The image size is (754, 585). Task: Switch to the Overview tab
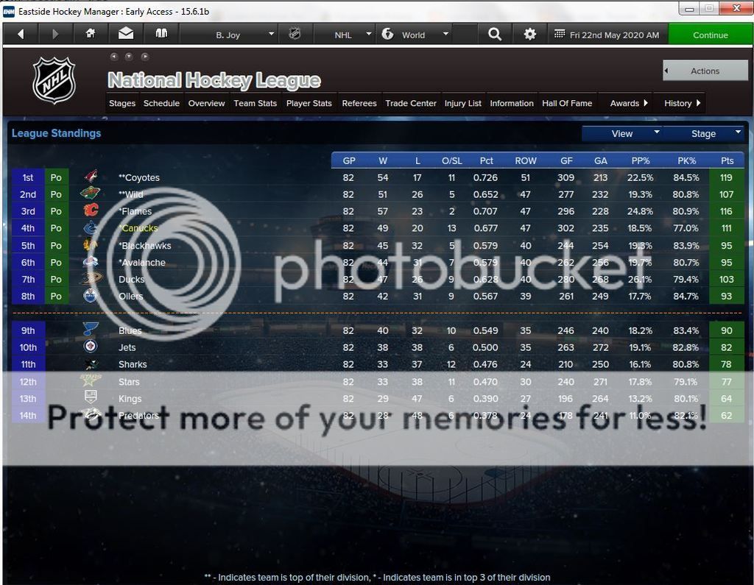206,103
